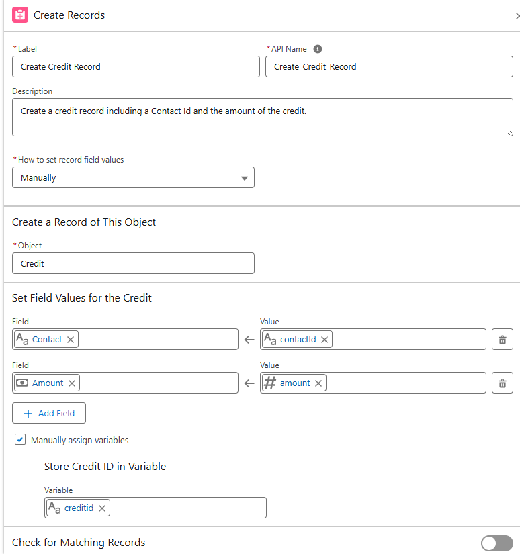
Task: Click the Object field containing Credit
Action: click(x=133, y=263)
